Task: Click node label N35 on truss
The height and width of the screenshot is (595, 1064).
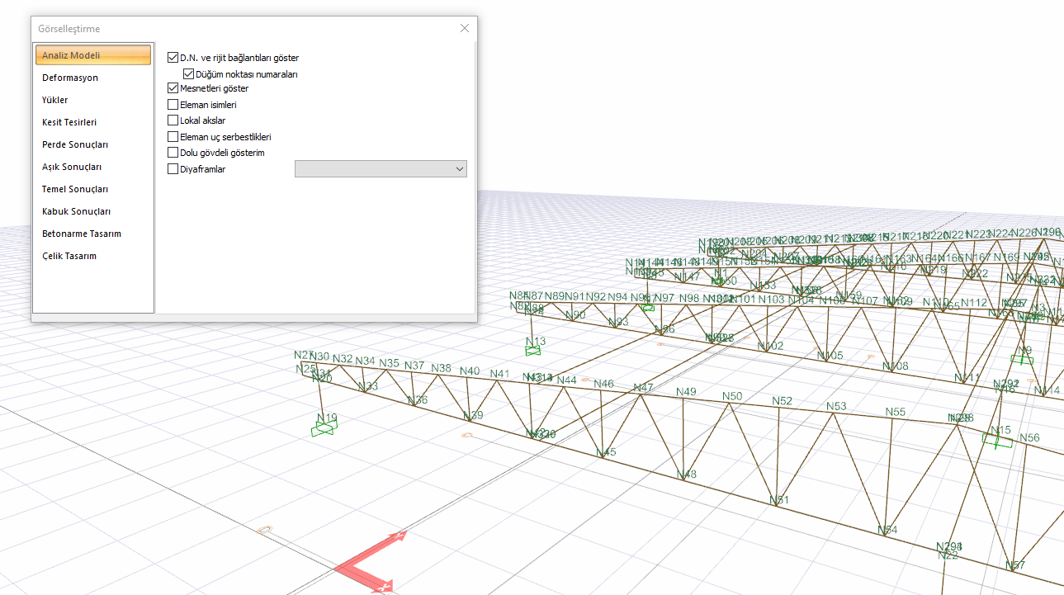Action: [x=389, y=363]
